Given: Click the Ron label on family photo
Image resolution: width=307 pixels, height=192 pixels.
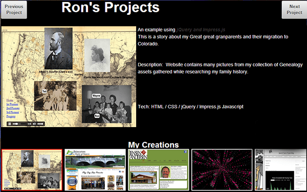Looking at the screenshot, I should tap(97, 116).
